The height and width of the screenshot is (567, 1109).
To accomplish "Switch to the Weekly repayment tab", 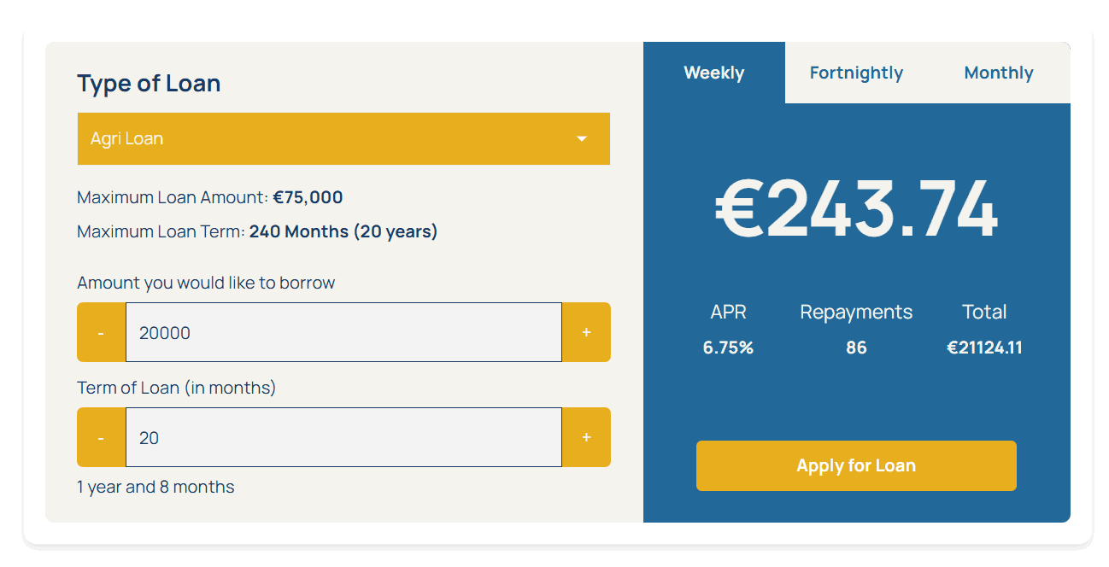I will [x=713, y=73].
